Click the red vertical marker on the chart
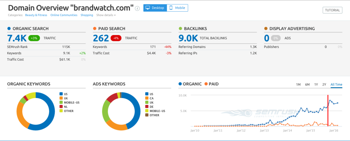350x141 pixels. 328,111
